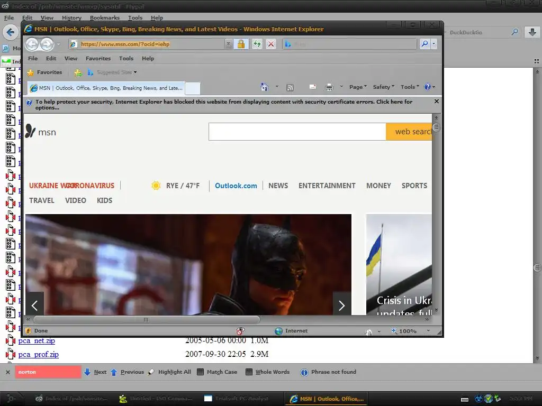
Task: Print the page with printer icon
Action: [329, 87]
